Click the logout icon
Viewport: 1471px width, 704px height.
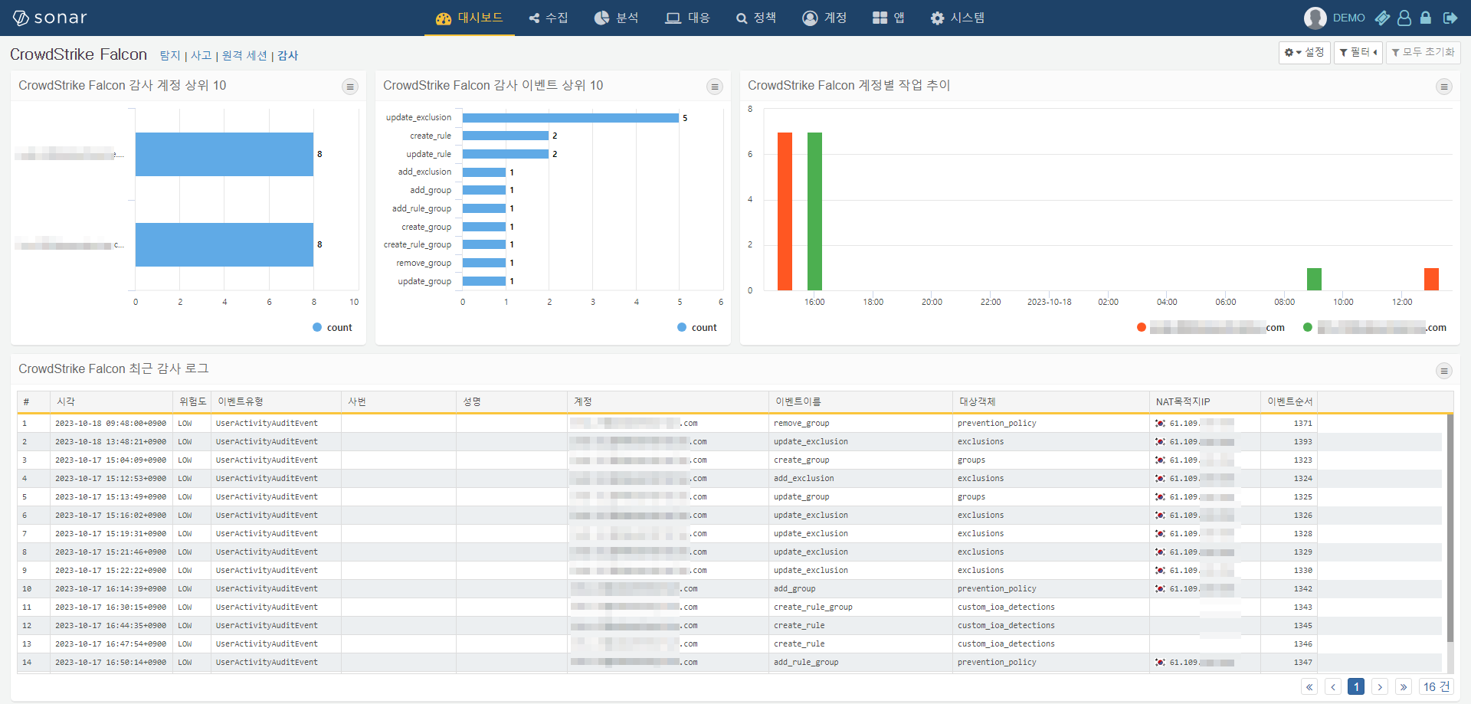coord(1450,18)
